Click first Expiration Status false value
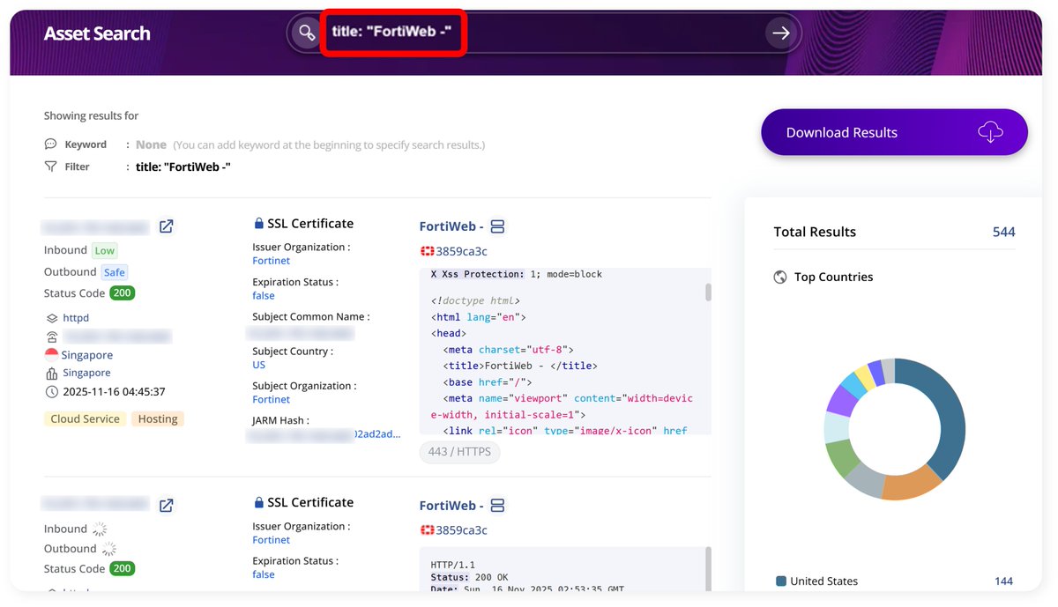Image resolution: width=1058 pixels, height=607 pixels. pos(264,296)
